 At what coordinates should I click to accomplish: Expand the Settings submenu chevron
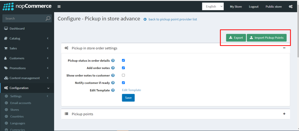(48, 96)
